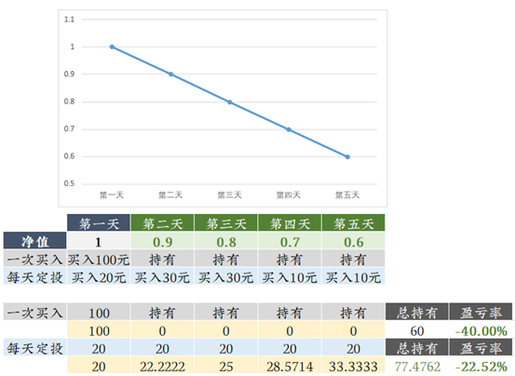515x376 pixels.
Task: Click the 盈亏率 header above -40.00%
Action: coord(481,312)
